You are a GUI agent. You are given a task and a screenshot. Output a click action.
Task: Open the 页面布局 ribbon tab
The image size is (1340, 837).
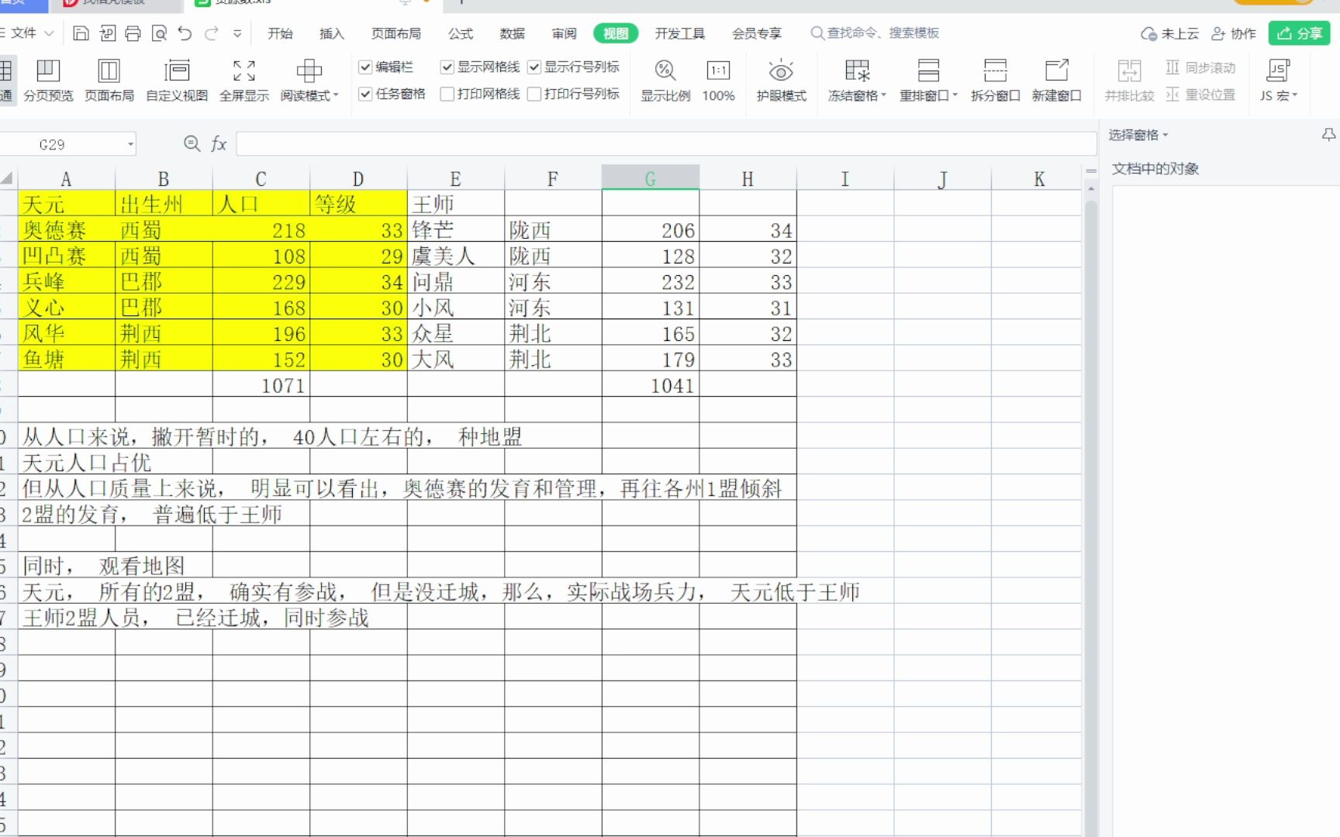[395, 33]
